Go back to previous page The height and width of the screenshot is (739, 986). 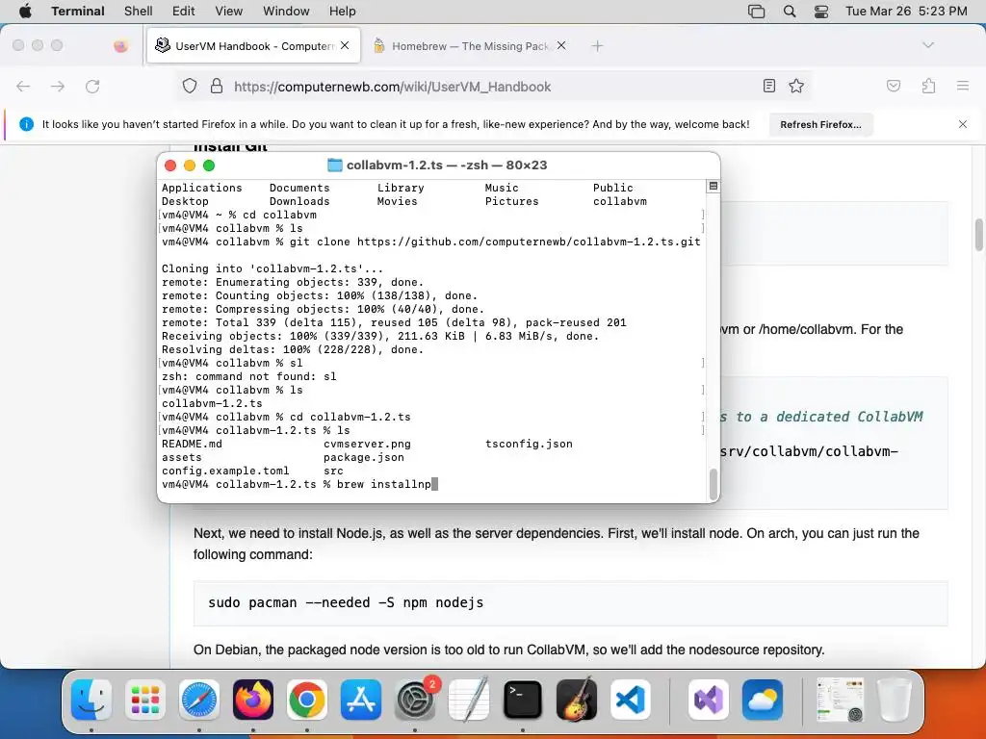coord(23,86)
